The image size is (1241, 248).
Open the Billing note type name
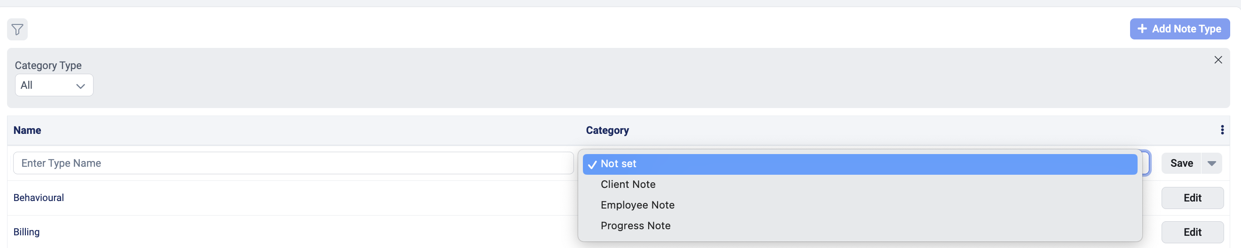(x=26, y=232)
